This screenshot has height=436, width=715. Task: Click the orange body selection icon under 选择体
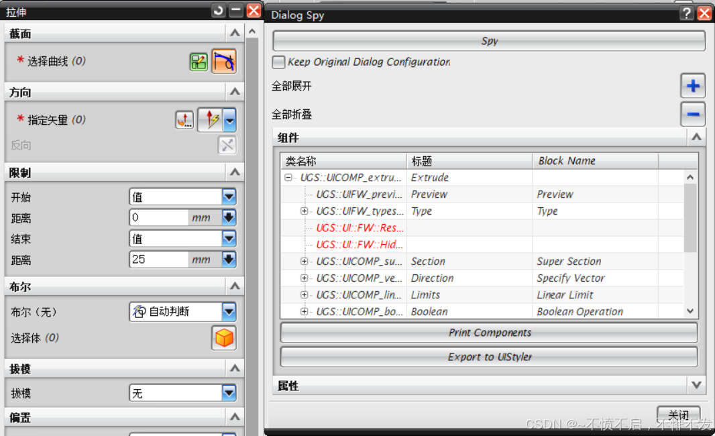coord(225,338)
